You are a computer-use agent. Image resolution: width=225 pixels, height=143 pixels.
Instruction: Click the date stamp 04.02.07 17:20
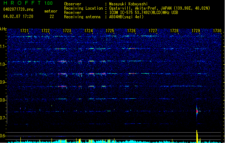(18, 16)
